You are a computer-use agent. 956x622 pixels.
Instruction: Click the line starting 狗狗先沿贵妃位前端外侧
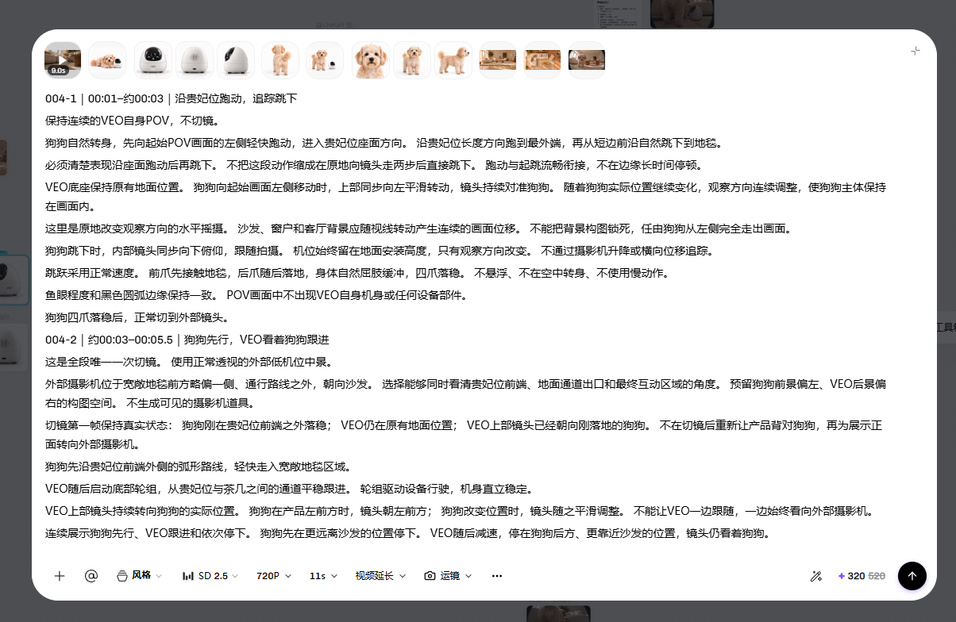tap(199, 466)
